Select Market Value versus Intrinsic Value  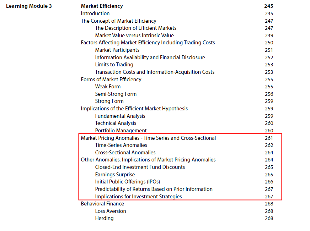tap(134, 35)
